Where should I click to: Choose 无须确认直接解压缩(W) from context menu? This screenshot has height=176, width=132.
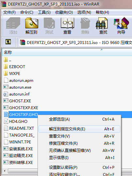point(79,151)
